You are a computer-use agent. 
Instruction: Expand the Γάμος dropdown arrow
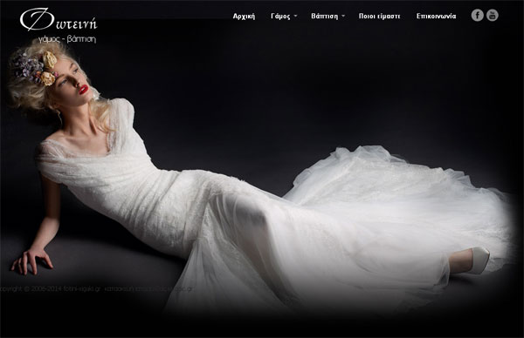(295, 16)
